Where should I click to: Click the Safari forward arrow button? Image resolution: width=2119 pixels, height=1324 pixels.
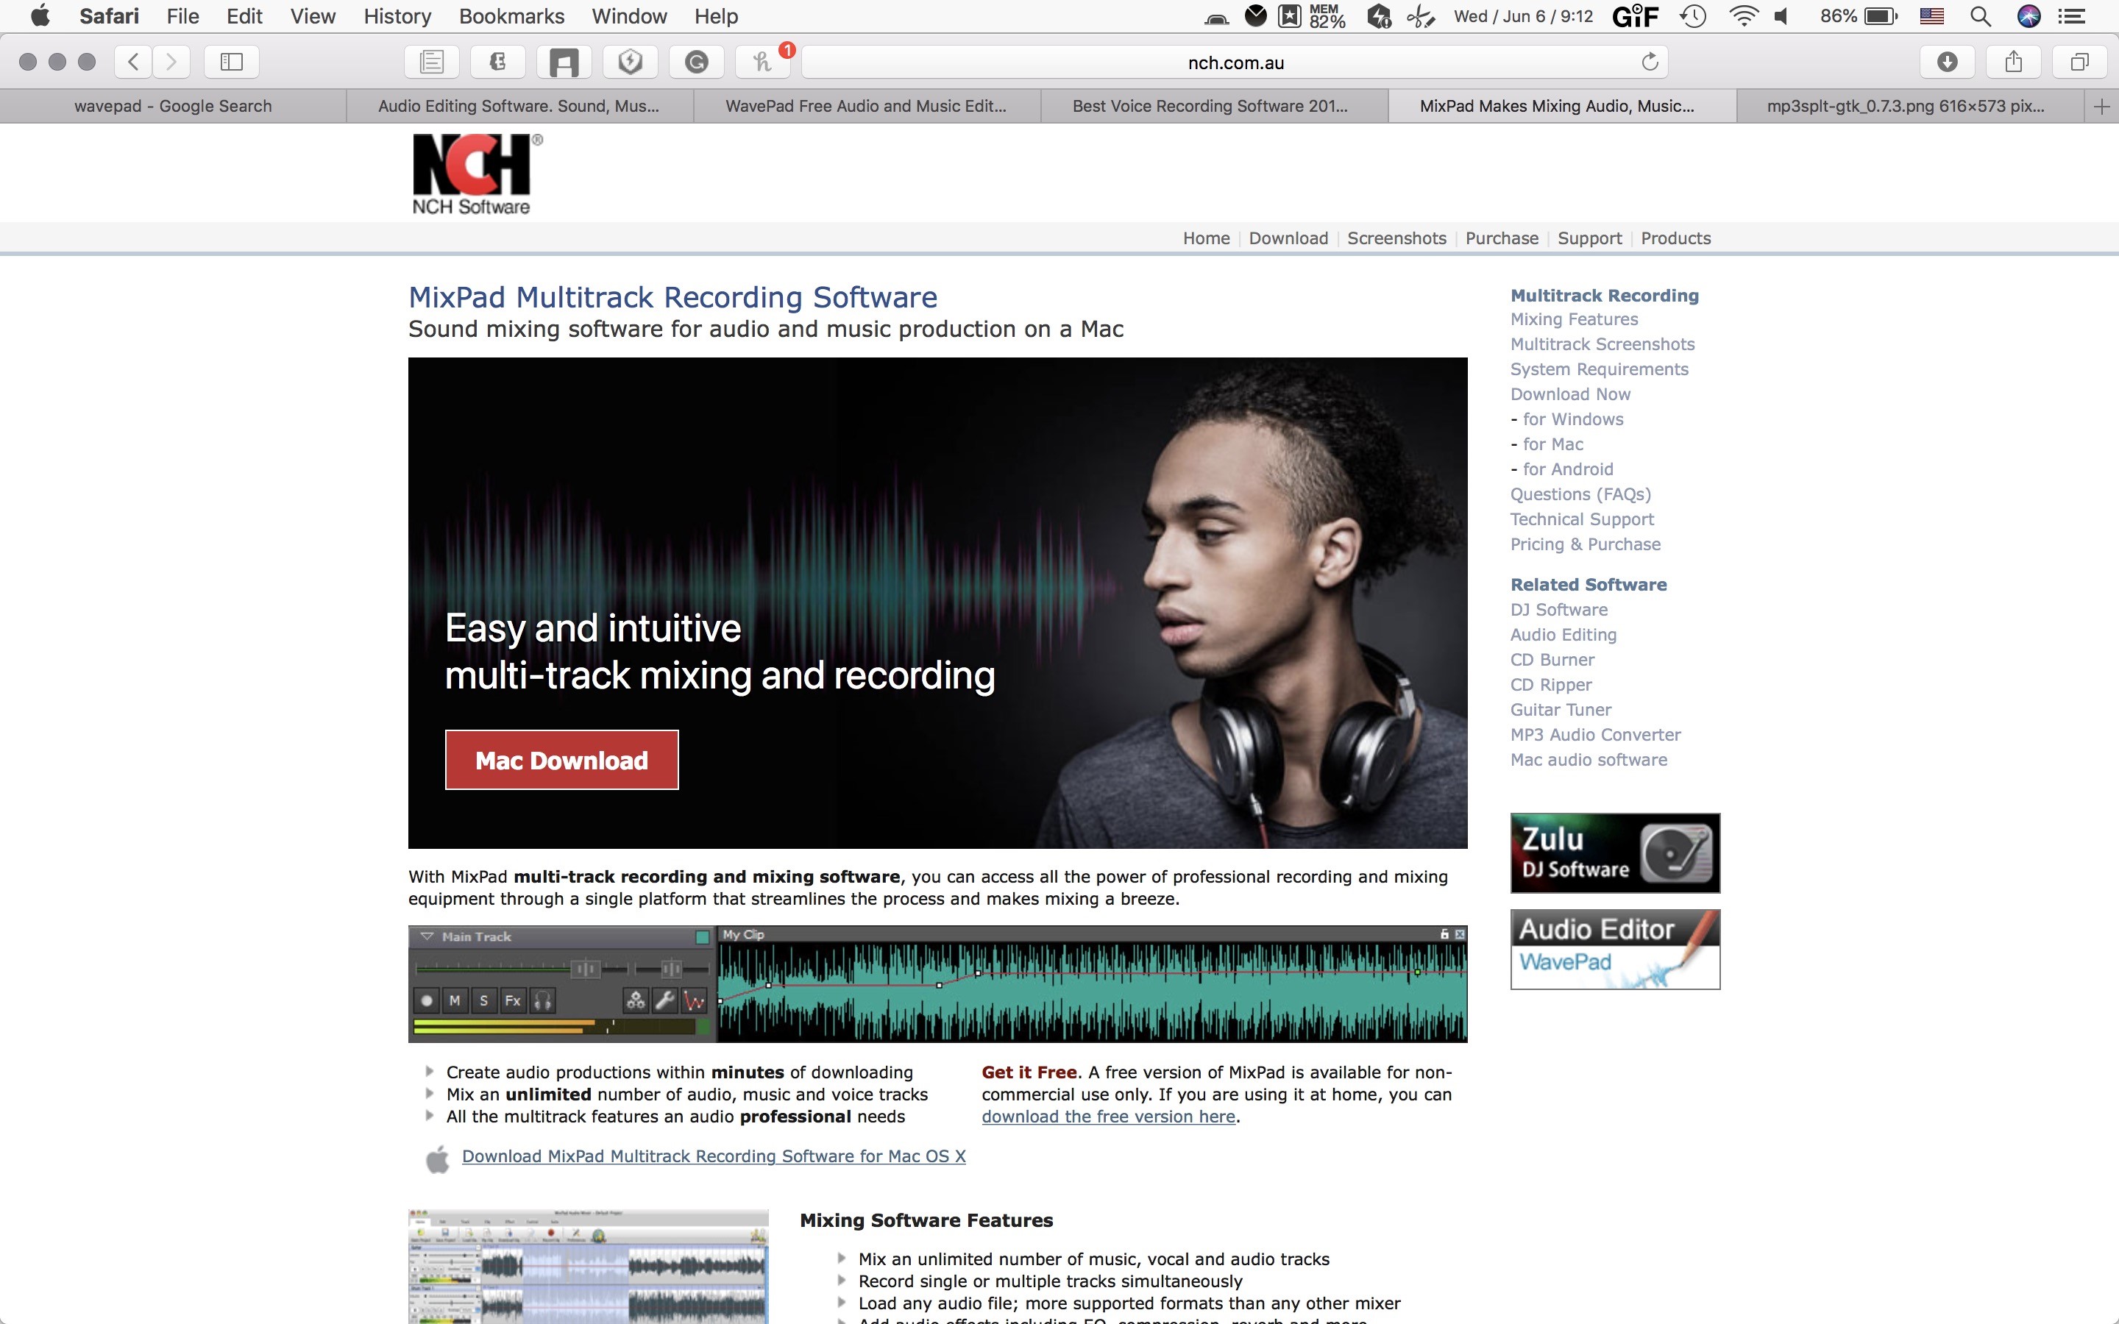(171, 61)
